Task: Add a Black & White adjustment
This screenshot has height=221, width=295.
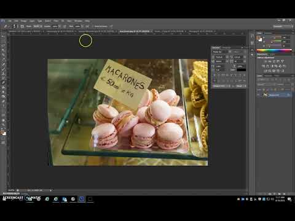Action: [272, 66]
